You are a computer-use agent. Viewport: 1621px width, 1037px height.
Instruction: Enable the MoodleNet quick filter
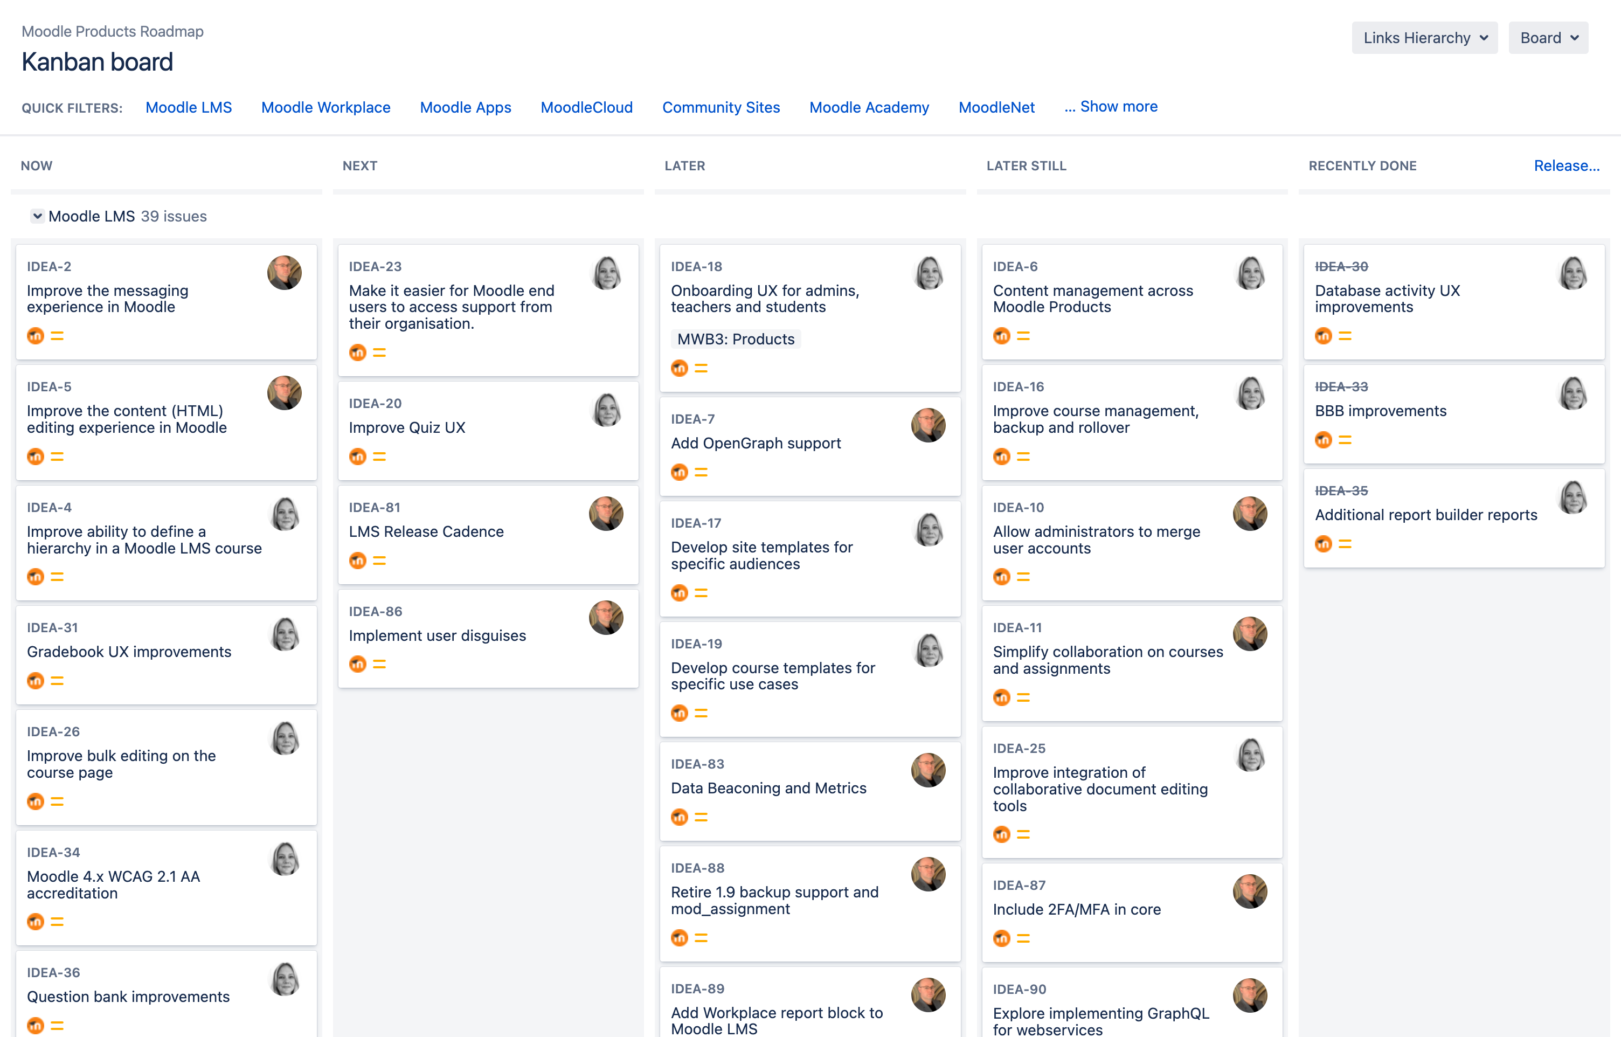pos(996,107)
